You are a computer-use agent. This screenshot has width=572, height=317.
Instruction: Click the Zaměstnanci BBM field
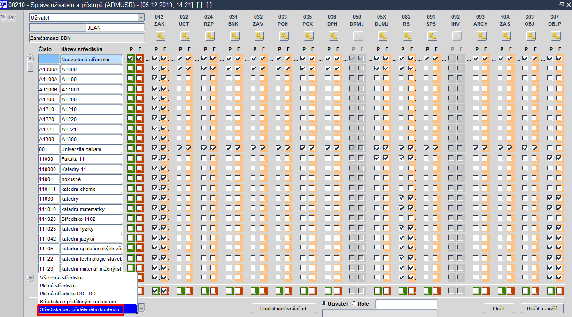[x=87, y=38]
